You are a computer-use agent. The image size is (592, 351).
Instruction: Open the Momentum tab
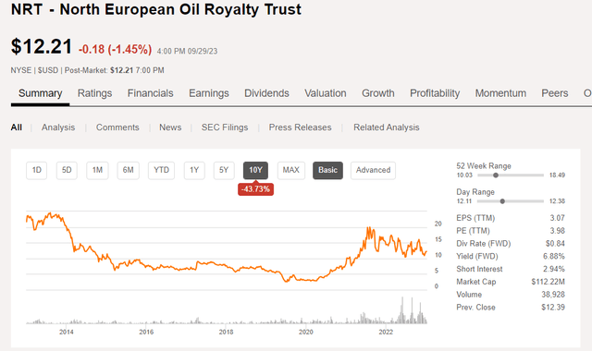click(x=500, y=93)
